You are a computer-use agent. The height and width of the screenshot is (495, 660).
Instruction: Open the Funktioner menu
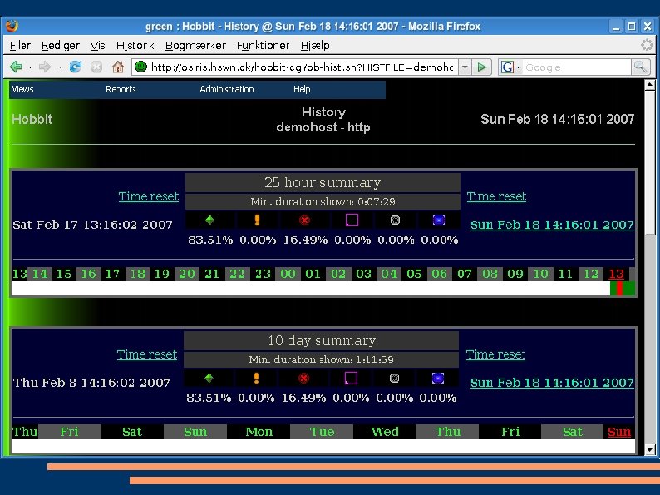click(x=263, y=45)
